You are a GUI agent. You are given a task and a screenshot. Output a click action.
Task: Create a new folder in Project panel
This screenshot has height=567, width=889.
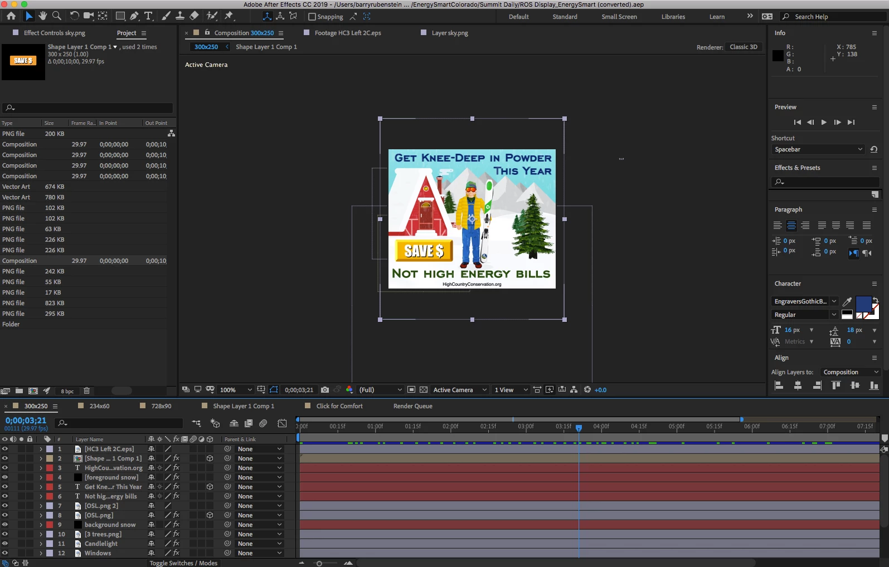[x=19, y=391]
